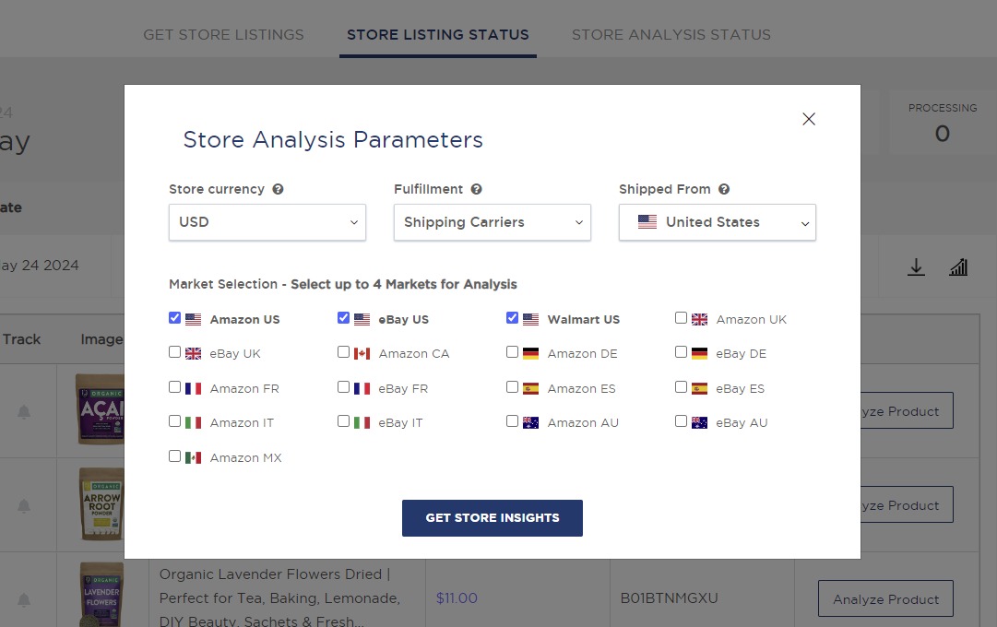997x627 pixels.
Task: Uncheck the Amazon US market
Action: 174,317
